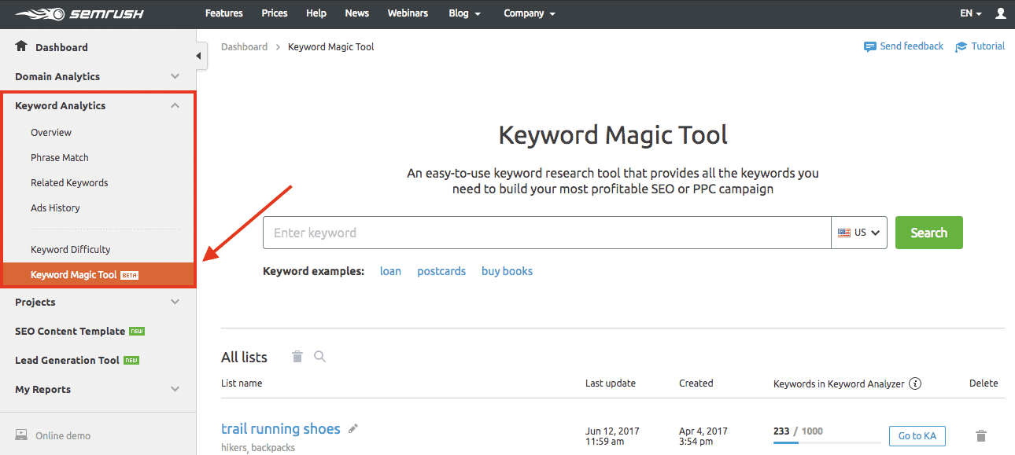Click the Online demo link
The height and width of the screenshot is (455, 1015).
[63, 436]
